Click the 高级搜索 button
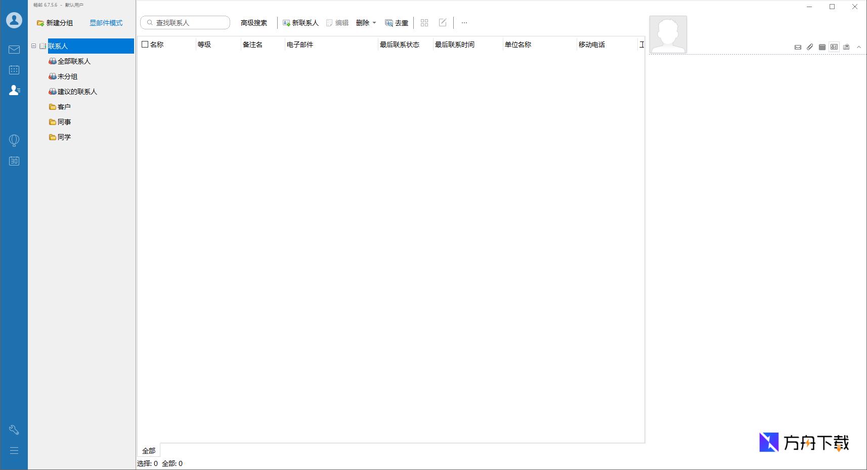 tap(253, 23)
